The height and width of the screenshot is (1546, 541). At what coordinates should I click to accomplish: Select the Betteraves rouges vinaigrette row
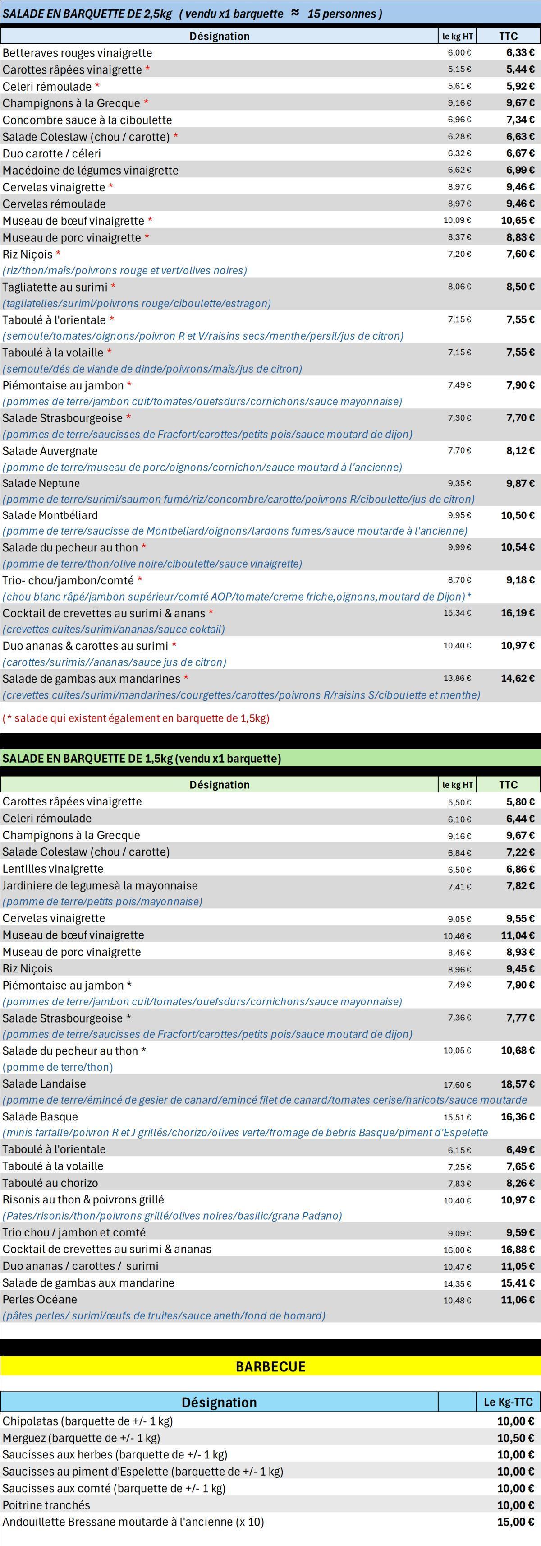click(x=270, y=53)
